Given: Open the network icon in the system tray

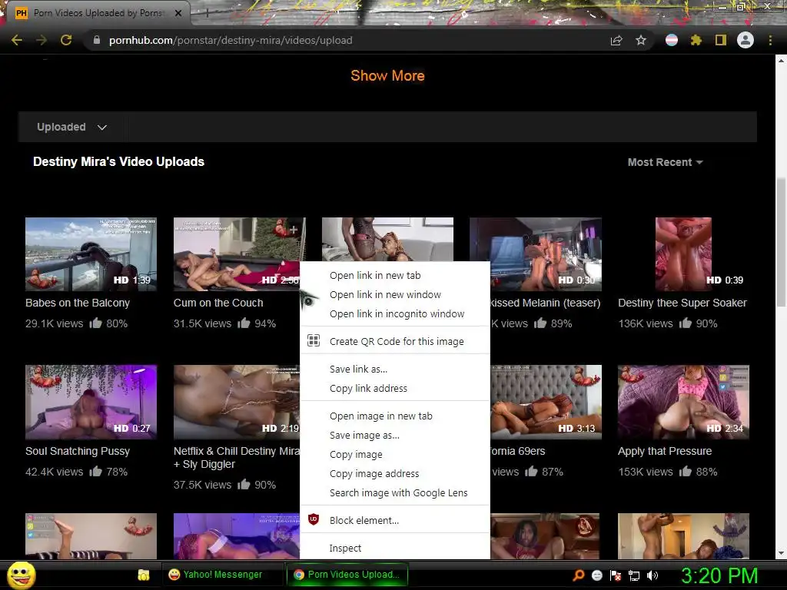Looking at the screenshot, I should tap(634, 575).
